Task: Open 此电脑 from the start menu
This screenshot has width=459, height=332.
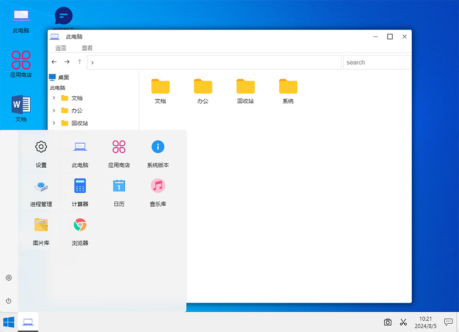Action: coord(80,153)
